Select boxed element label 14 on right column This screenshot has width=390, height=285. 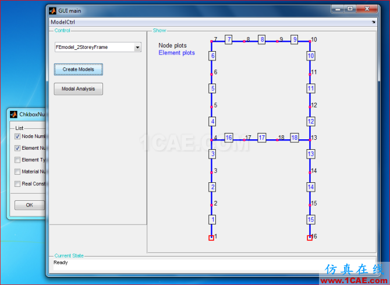pos(311,187)
